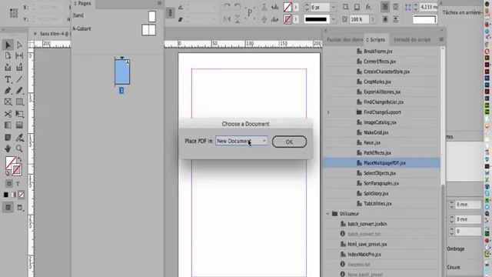Select the Gap tool
This screenshot has height=277, width=492.
[19, 56]
